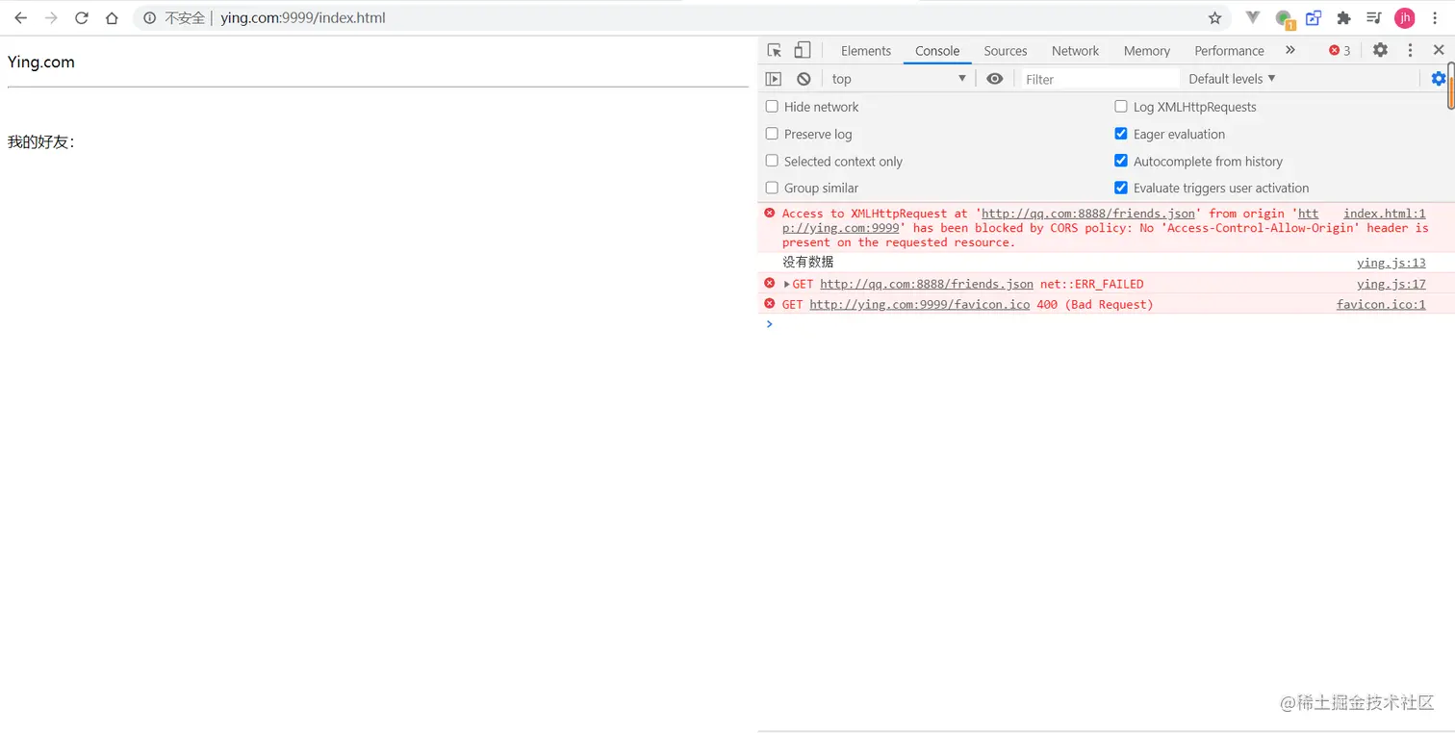The height and width of the screenshot is (733, 1455).
Task: Toggle the device toolbar icon
Action: coord(802,50)
